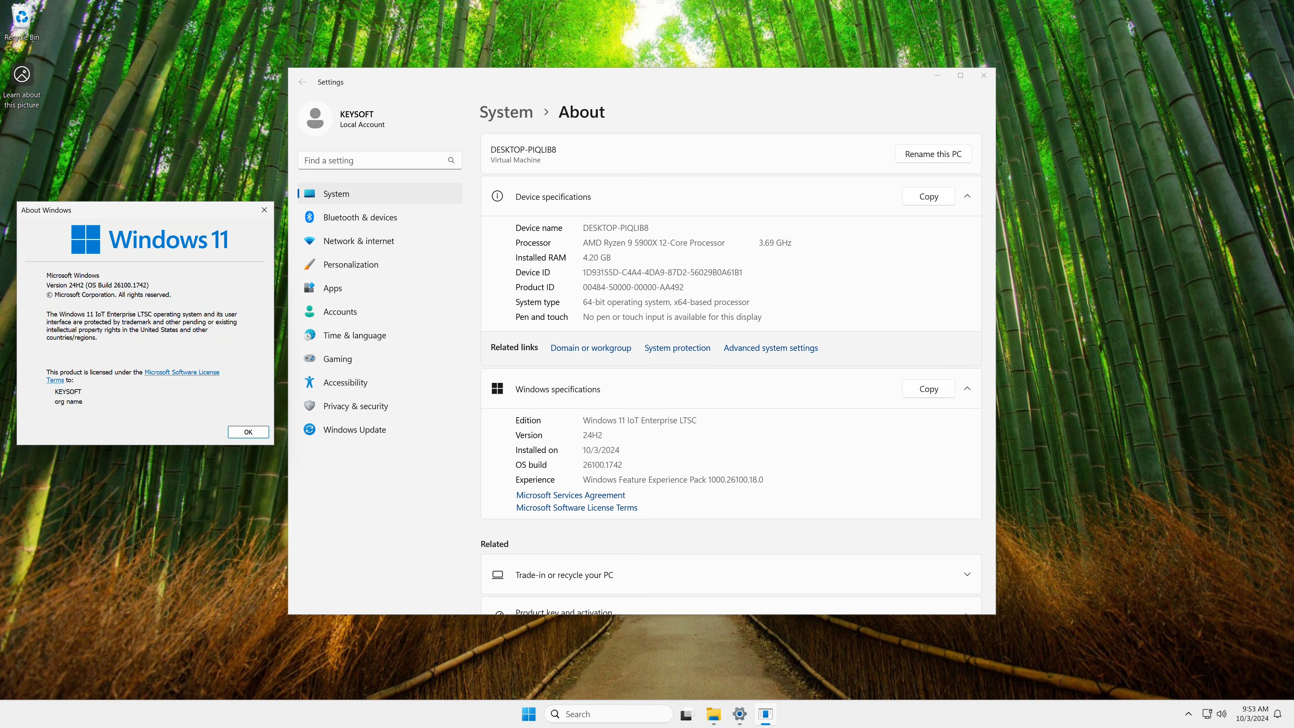The height and width of the screenshot is (728, 1294).
Task: Open Windows Update page
Action: pos(354,430)
